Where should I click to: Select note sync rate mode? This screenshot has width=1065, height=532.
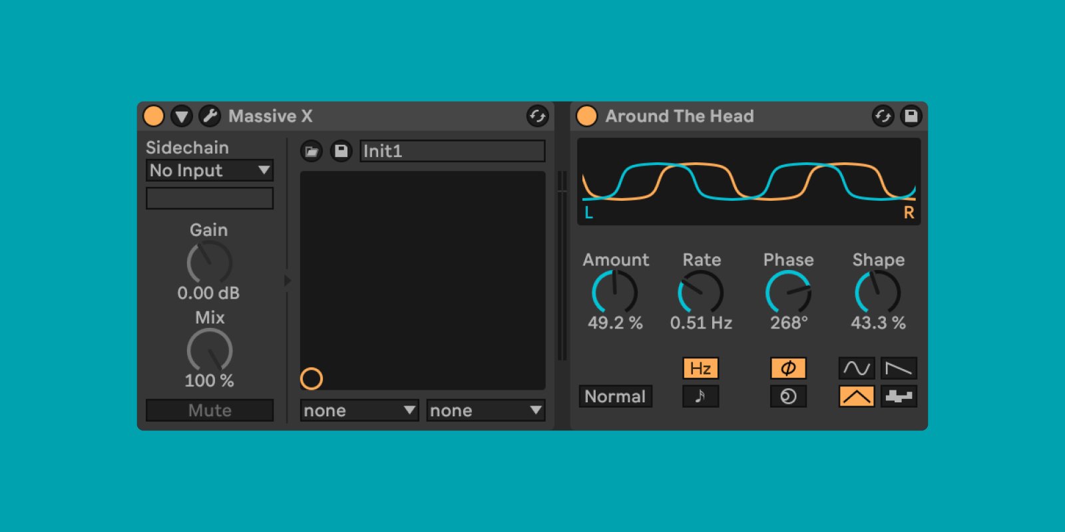click(x=701, y=396)
